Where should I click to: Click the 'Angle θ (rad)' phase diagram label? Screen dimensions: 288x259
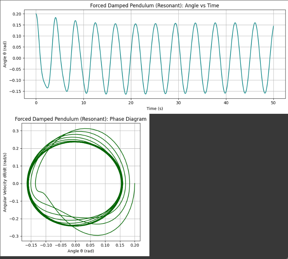pos(80,251)
